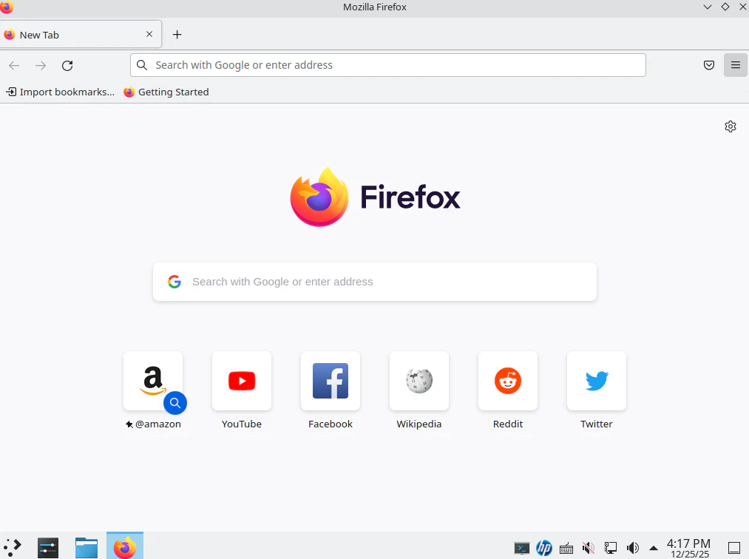Open the YouTube shortcut tile
Viewport: 749px width, 559px height.
[x=242, y=381]
